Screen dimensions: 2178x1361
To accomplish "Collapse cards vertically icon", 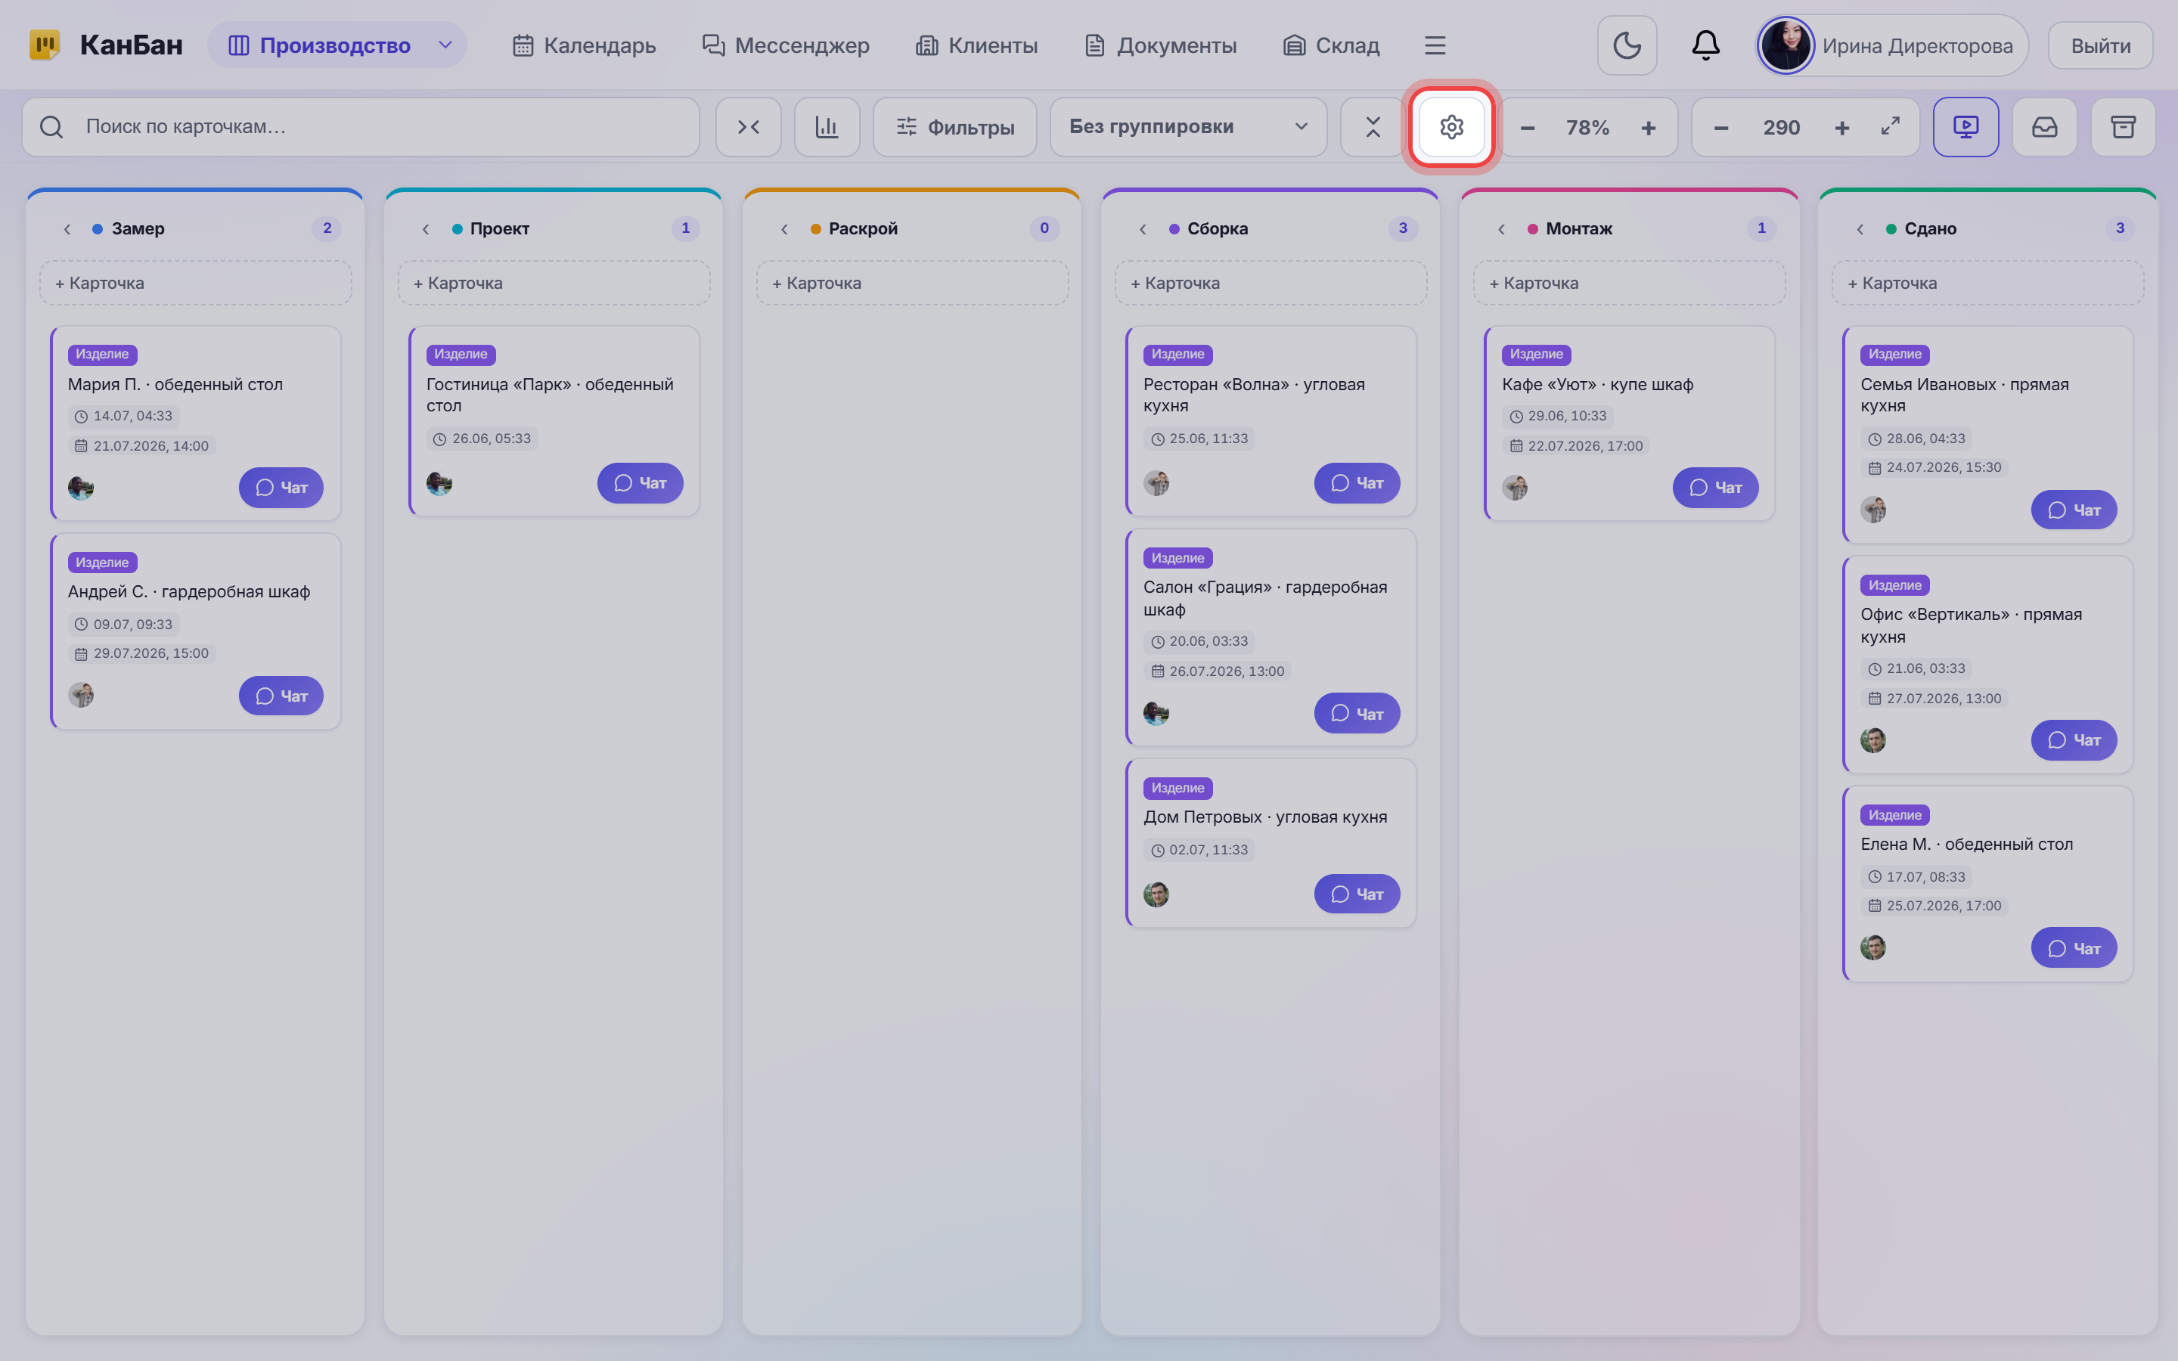I will [x=1373, y=127].
